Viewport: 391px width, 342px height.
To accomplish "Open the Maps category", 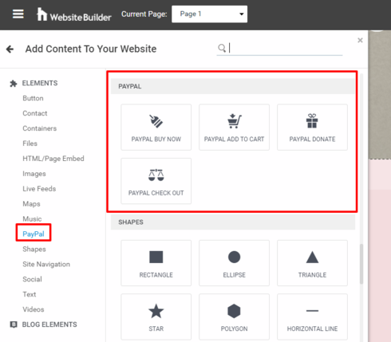I will (31, 204).
